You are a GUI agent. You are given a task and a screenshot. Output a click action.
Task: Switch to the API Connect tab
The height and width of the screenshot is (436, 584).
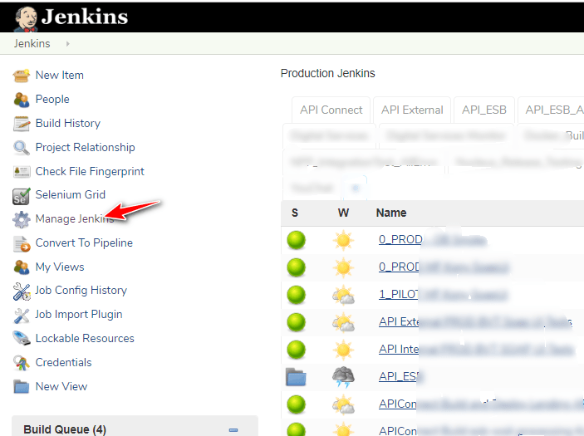pyautogui.click(x=331, y=110)
